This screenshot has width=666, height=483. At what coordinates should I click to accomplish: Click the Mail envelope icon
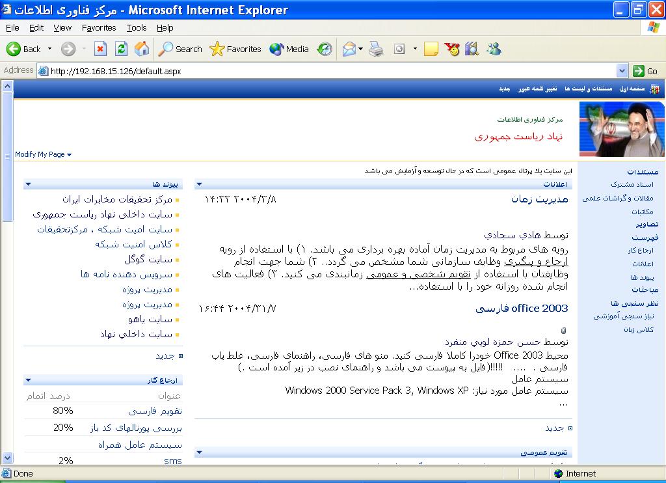tap(349, 49)
